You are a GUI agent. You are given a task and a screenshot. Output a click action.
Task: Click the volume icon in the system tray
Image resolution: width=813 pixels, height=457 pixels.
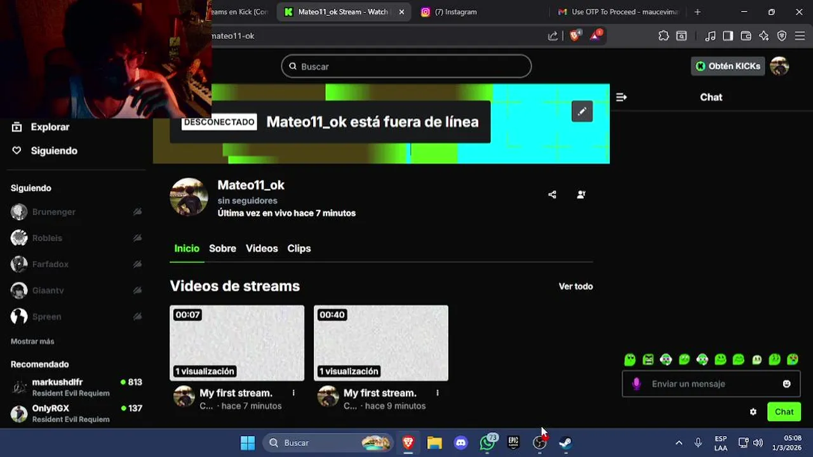pos(758,443)
